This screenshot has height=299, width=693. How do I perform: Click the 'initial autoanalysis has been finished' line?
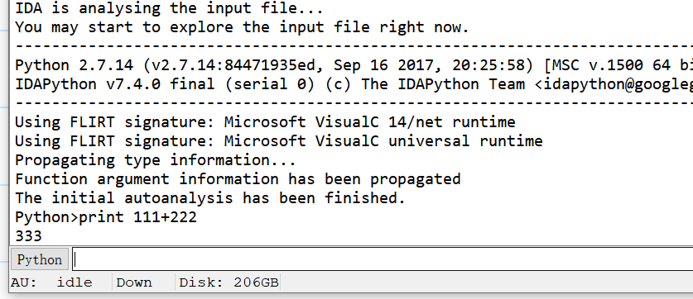click(x=210, y=198)
